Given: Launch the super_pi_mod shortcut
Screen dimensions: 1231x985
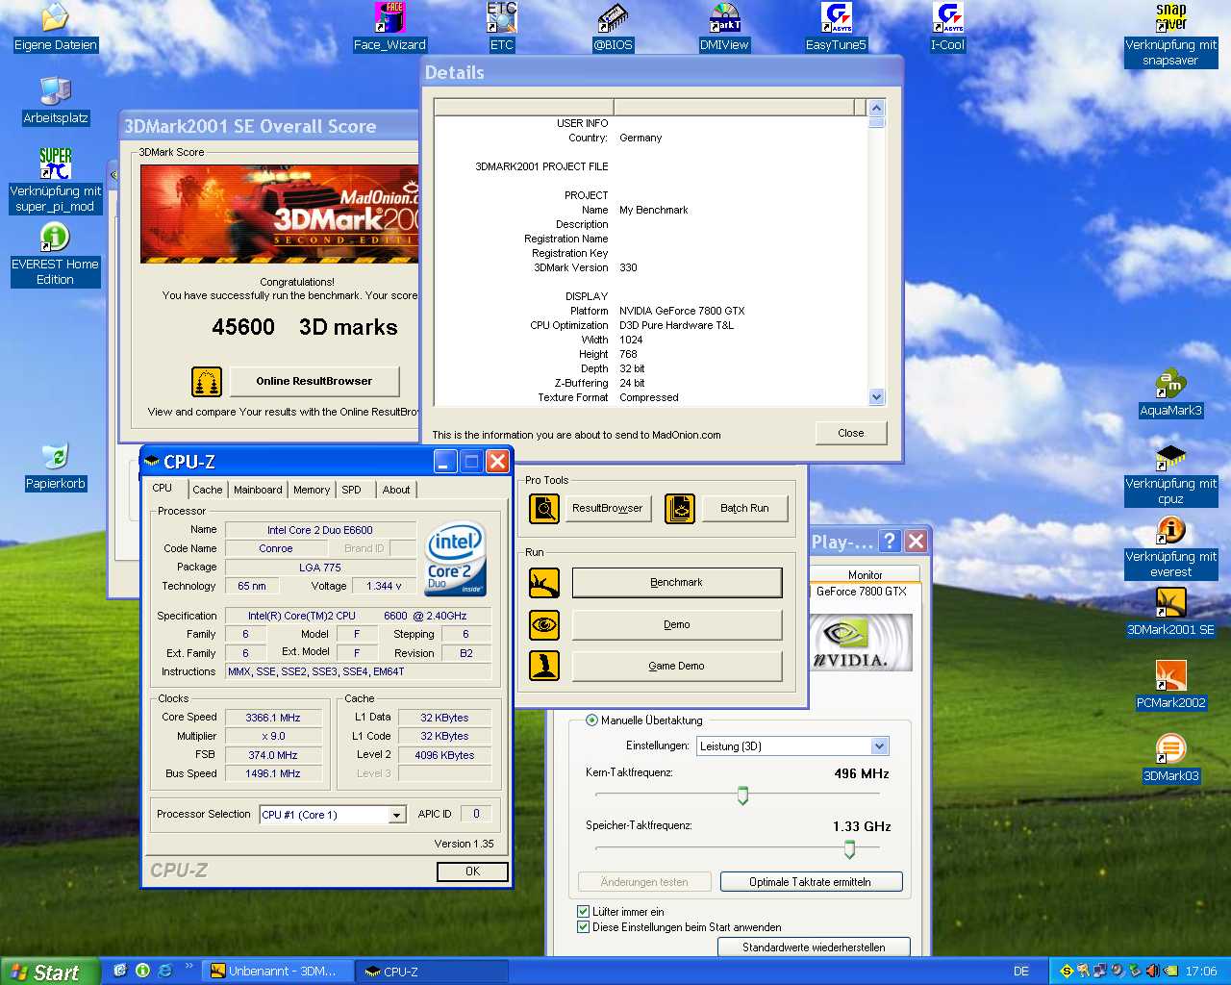Looking at the screenshot, I should 56,181.
